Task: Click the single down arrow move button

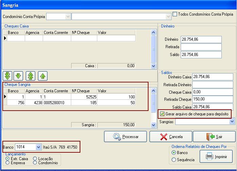Action: [x=18, y=76]
